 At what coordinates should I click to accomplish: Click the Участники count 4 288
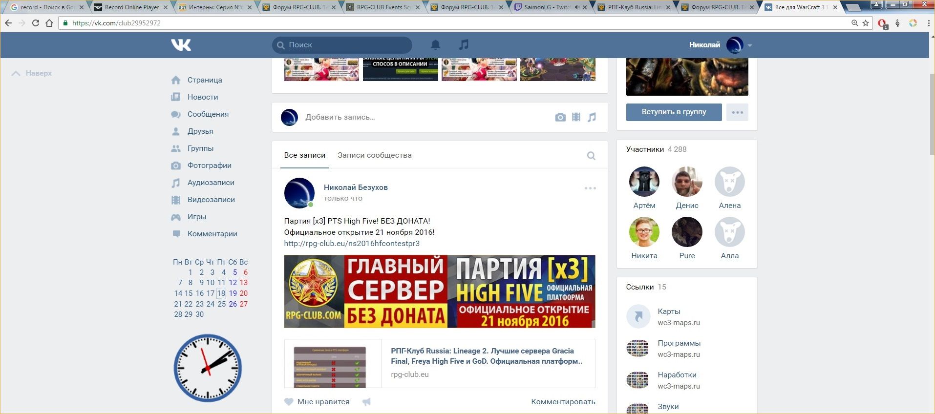click(x=677, y=149)
